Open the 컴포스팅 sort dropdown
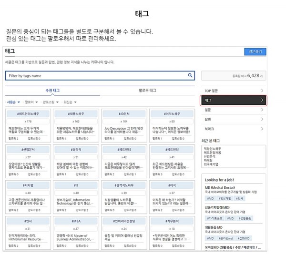This screenshot has height=254, width=286. pyautogui.click(x=50, y=102)
